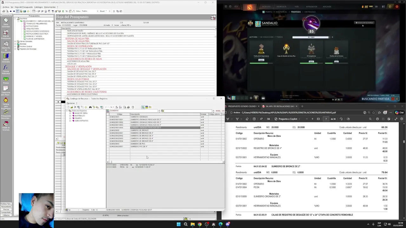Expand MANO DE OBRA tree node
The image size is (406, 228).
click(70, 113)
